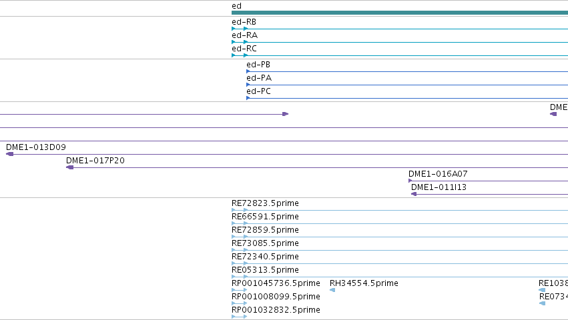The image size is (568, 320).
Task: Select the RE66591.5prime EST label
Action: (265, 217)
